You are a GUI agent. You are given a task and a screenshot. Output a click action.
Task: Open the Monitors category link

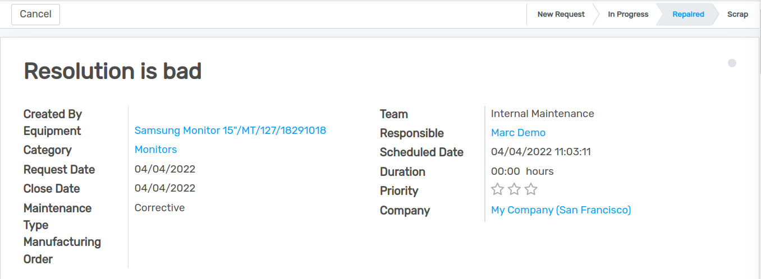[155, 150]
